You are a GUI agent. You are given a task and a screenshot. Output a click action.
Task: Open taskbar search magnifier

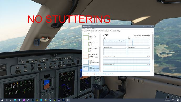(6, 100)
